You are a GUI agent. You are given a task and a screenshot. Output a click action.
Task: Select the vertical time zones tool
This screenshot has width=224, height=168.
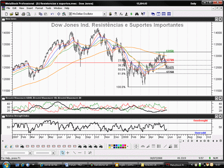[159, 146]
